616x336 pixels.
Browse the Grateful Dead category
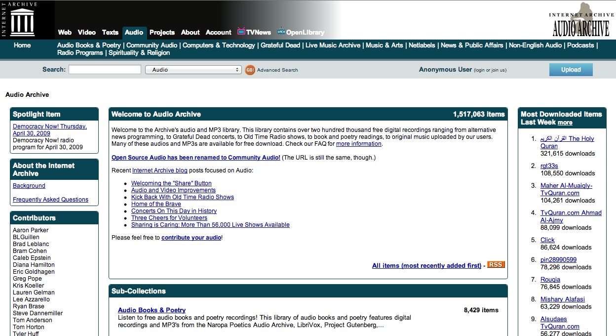(280, 45)
